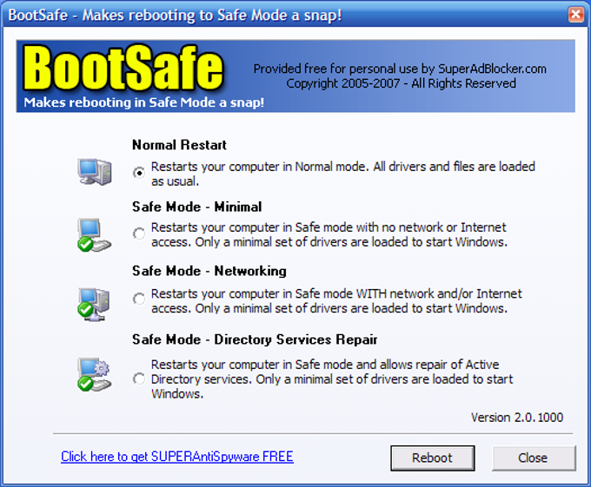
Task: Click the 'Normal Restart' heading
Action: [179, 145]
